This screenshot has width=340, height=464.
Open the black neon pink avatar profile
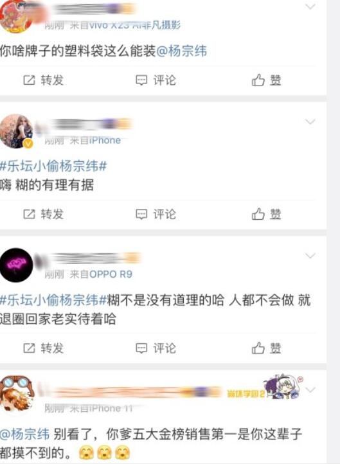pyautogui.click(x=16, y=265)
